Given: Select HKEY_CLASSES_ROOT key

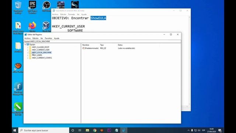Looking at the screenshot, I should click(x=41, y=47).
